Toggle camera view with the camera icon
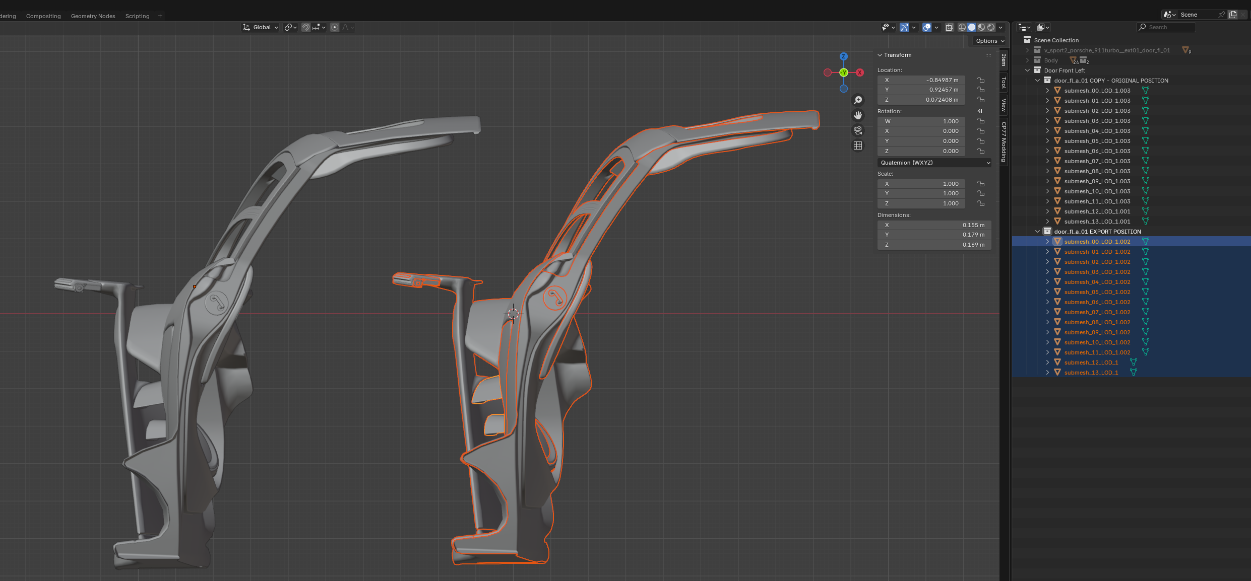The image size is (1251, 581). pyautogui.click(x=858, y=130)
